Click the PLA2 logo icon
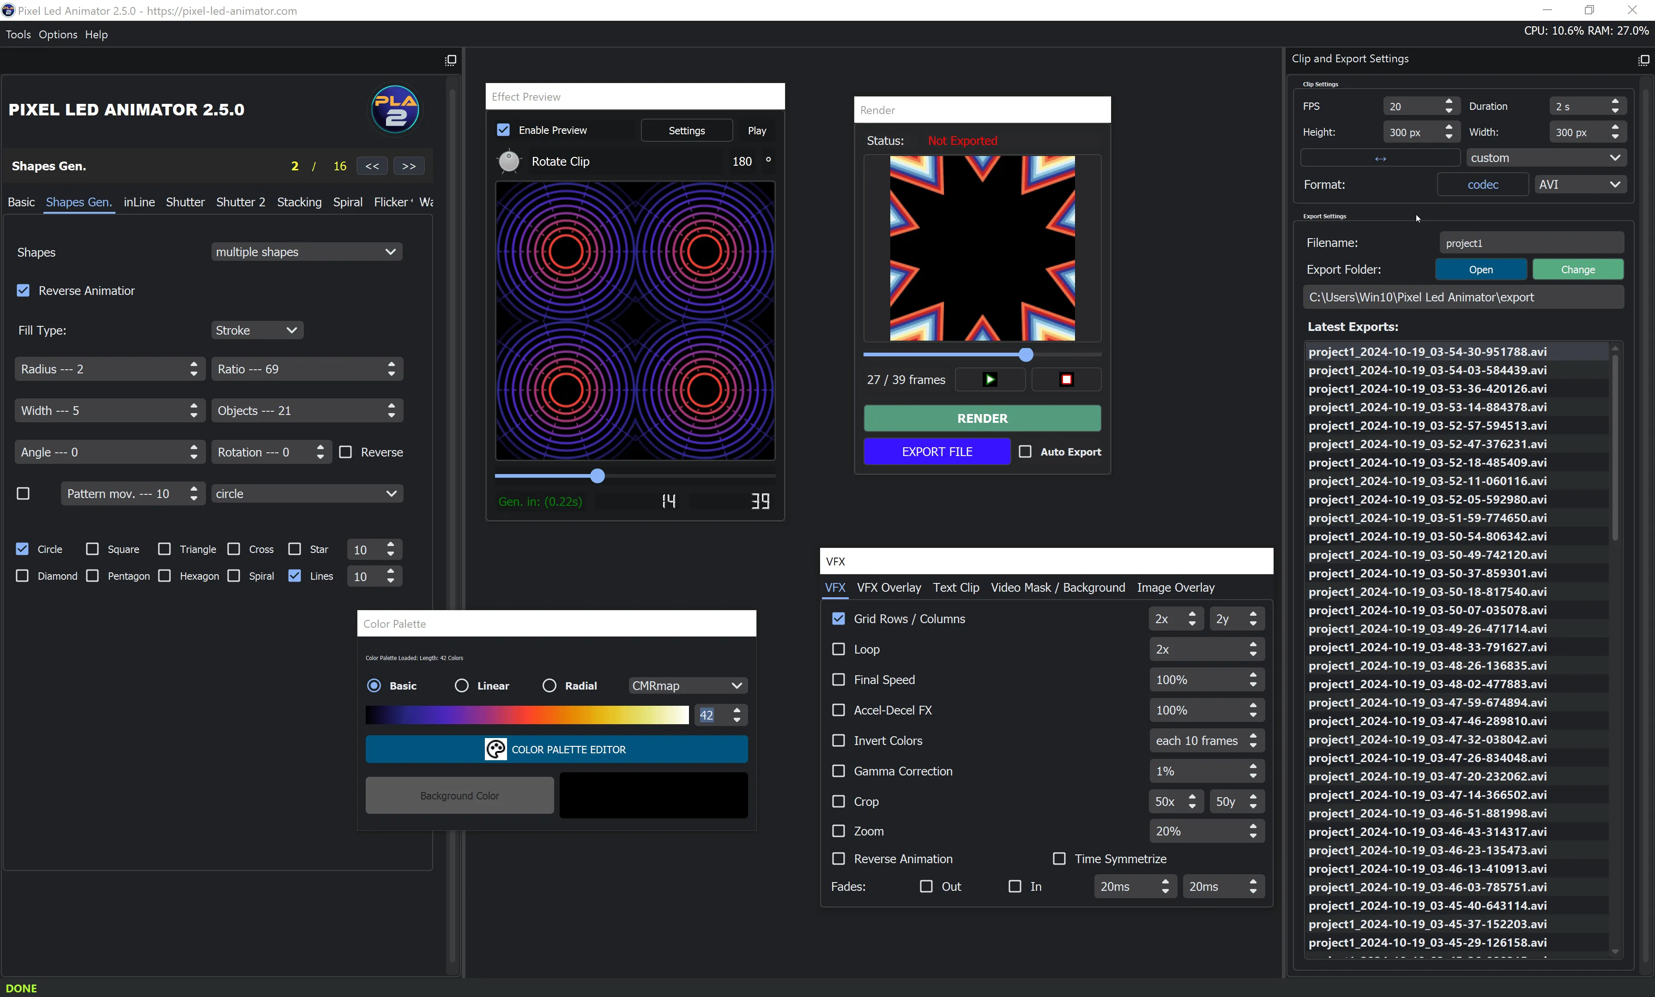This screenshot has width=1655, height=997. coord(395,109)
